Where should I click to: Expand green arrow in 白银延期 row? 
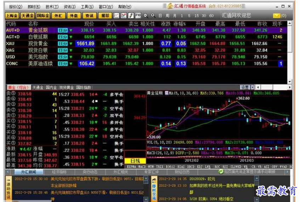click(x=71, y=37)
